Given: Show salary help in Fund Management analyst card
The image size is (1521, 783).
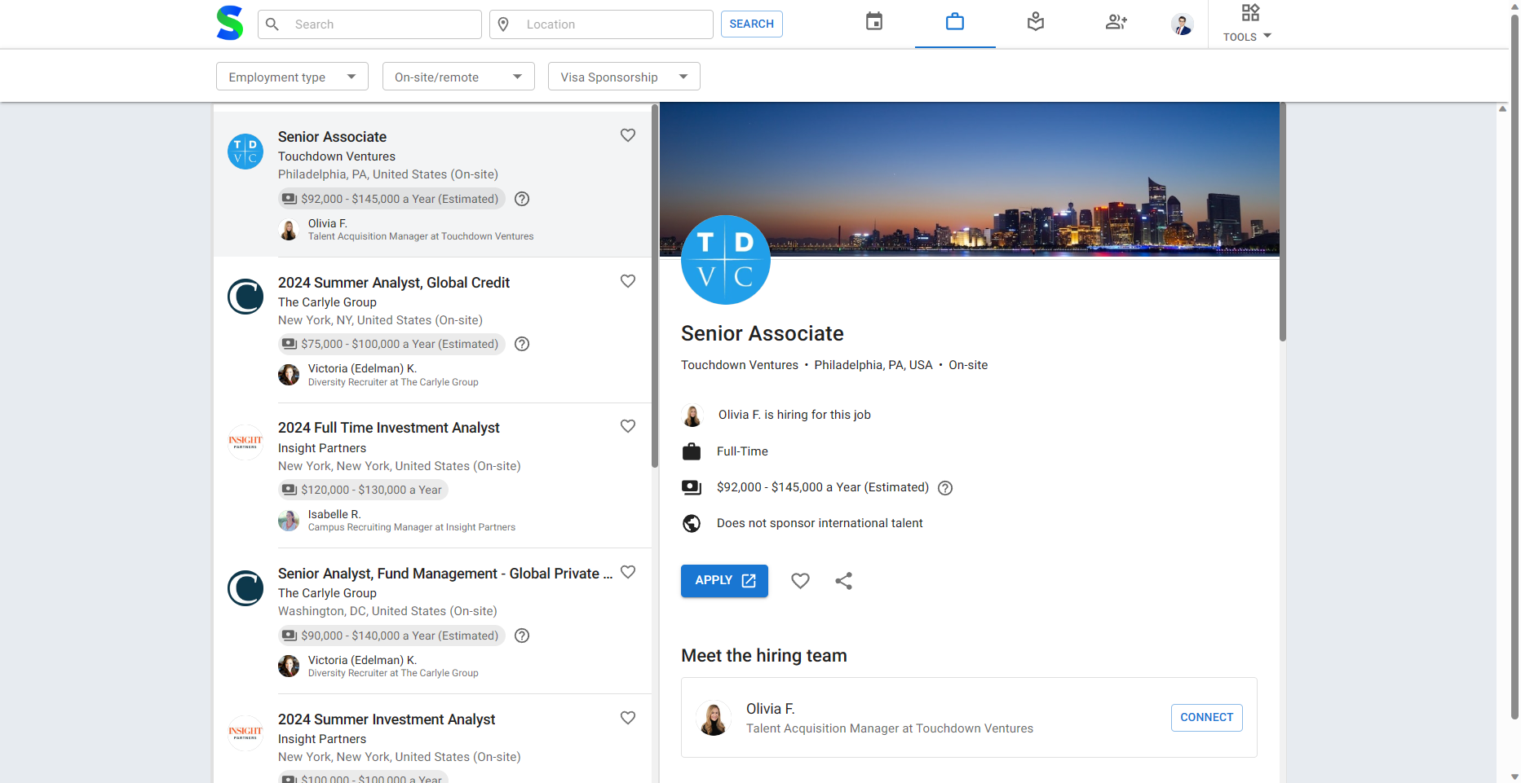Looking at the screenshot, I should click(523, 636).
